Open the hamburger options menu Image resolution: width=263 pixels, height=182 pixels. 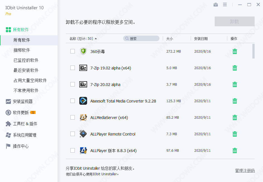tap(225, 4)
